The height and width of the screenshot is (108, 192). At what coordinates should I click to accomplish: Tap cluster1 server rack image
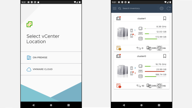click(122, 33)
